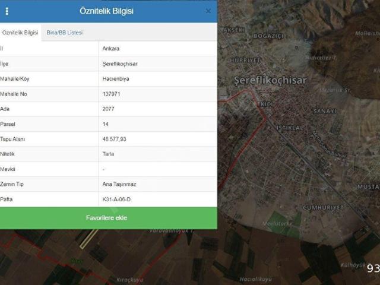Open the Bina/BB Listesi tab

click(x=65, y=33)
